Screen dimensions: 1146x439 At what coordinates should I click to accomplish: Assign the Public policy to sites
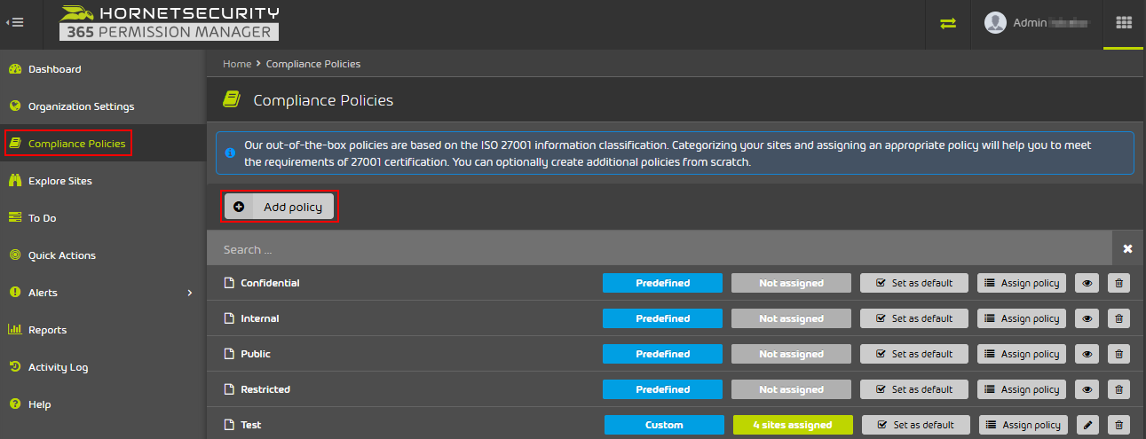tap(1022, 354)
